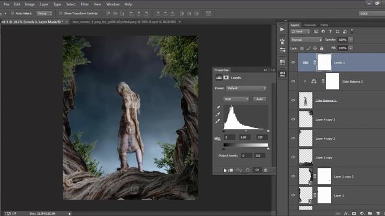Filter layers by smart objects icon

(345, 32)
